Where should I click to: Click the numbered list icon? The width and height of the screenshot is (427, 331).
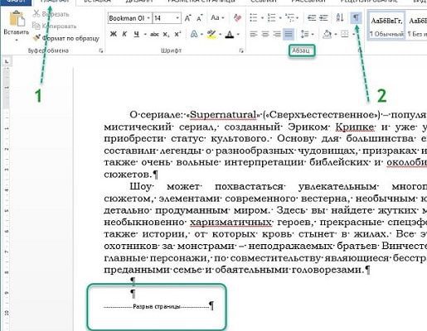tap(272, 18)
